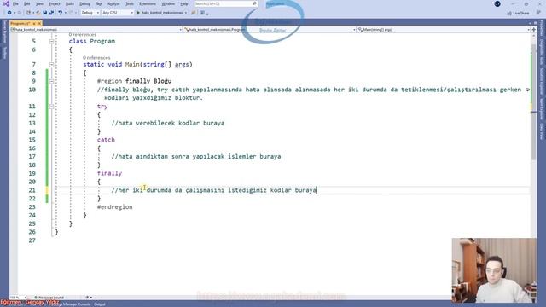Image resolution: width=546 pixels, height=307 pixels.
Task: Collapse the try block
Action: click(51, 107)
